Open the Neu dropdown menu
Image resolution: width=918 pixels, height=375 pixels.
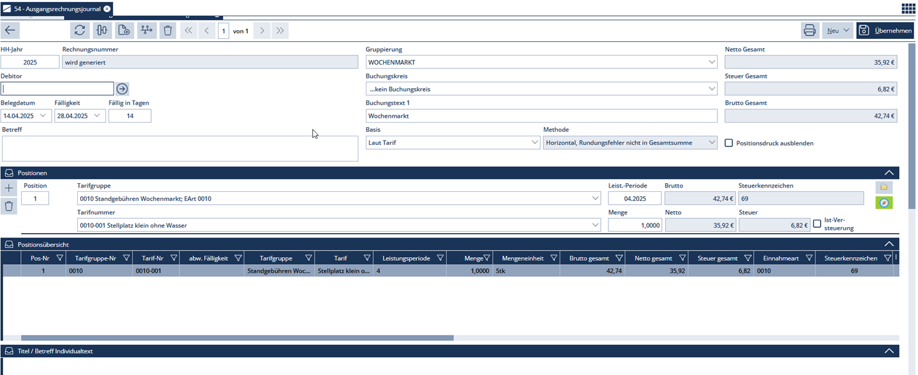[837, 30]
